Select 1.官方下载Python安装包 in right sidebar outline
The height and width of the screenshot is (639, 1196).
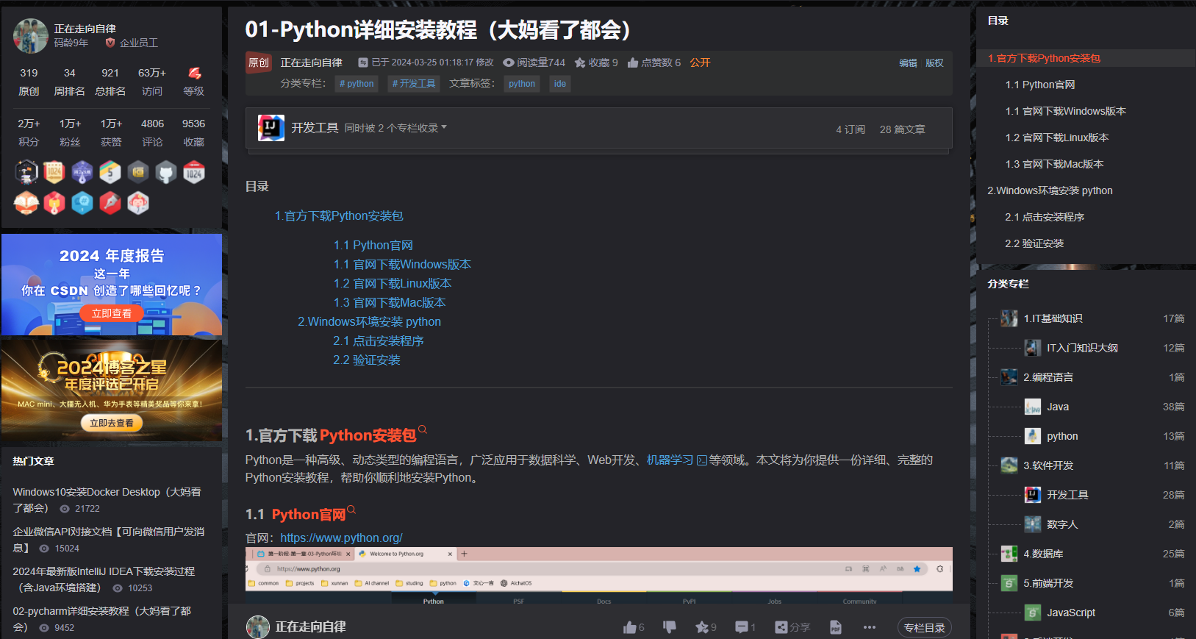[x=1044, y=58]
